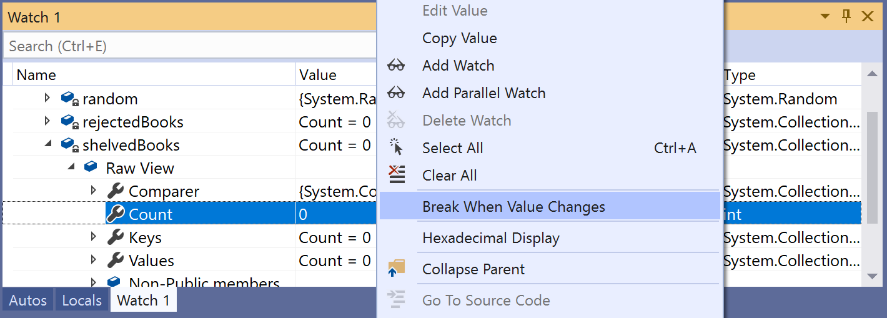The image size is (887, 318).
Task: Click the glasses icon beside Add Watch
Action: point(396,66)
